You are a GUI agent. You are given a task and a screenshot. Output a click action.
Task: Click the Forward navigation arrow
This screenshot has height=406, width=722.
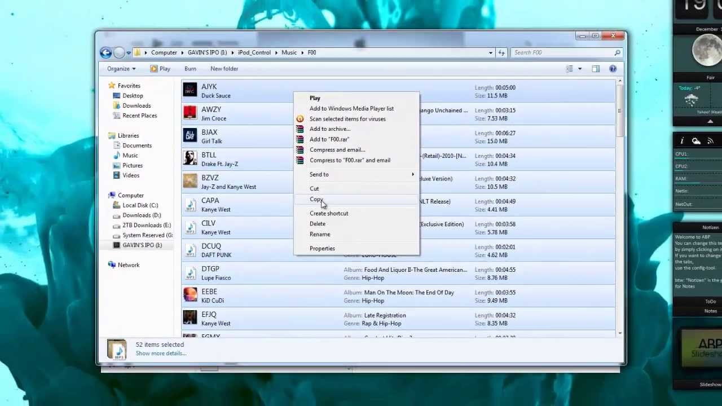pyautogui.click(x=119, y=52)
